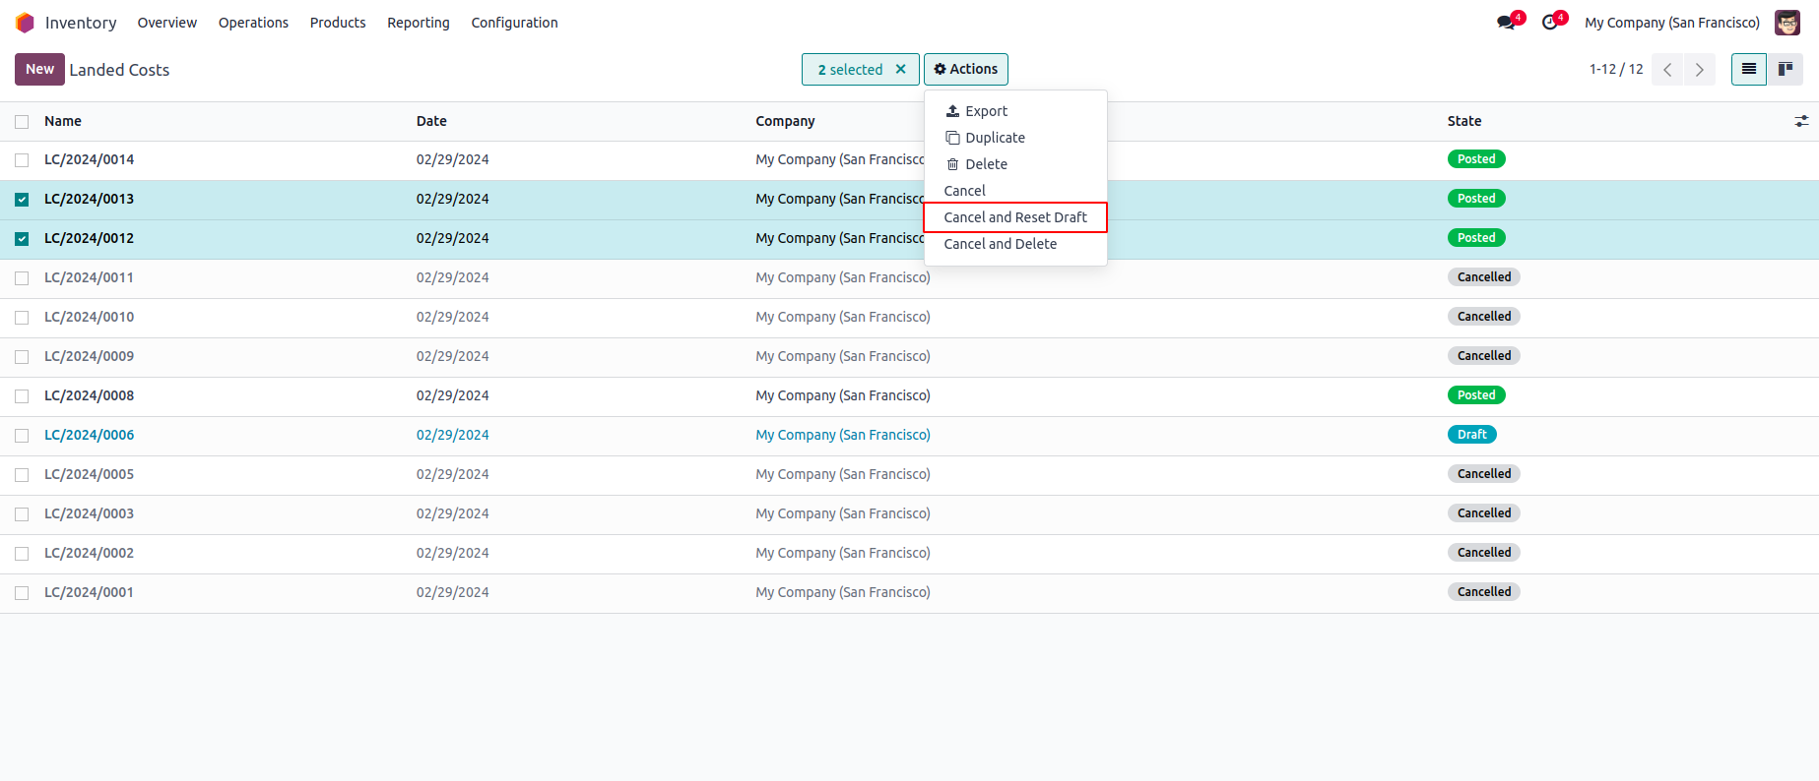1819x781 pixels.
Task: Uncheck the LC/2024/0013 row checkbox
Action: (x=22, y=200)
